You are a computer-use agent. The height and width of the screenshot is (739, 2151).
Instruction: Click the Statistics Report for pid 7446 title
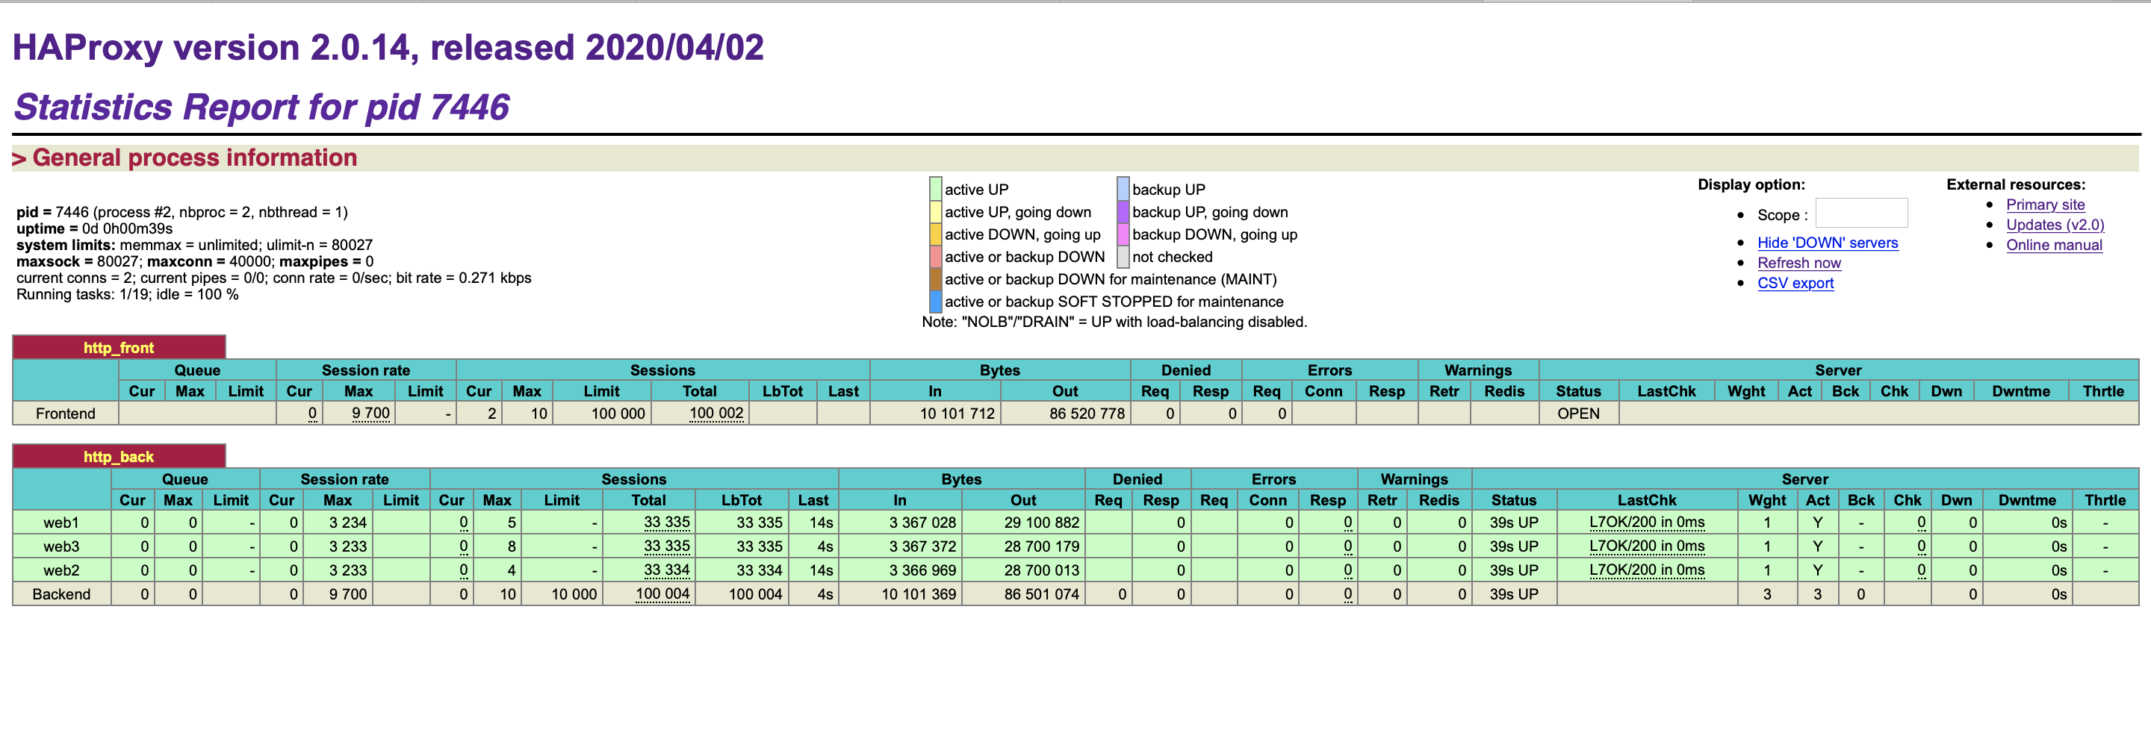coord(261,107)
